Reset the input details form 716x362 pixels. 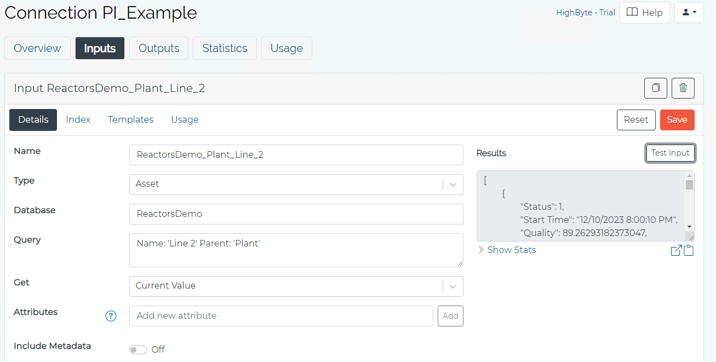[x=636, y=119]
